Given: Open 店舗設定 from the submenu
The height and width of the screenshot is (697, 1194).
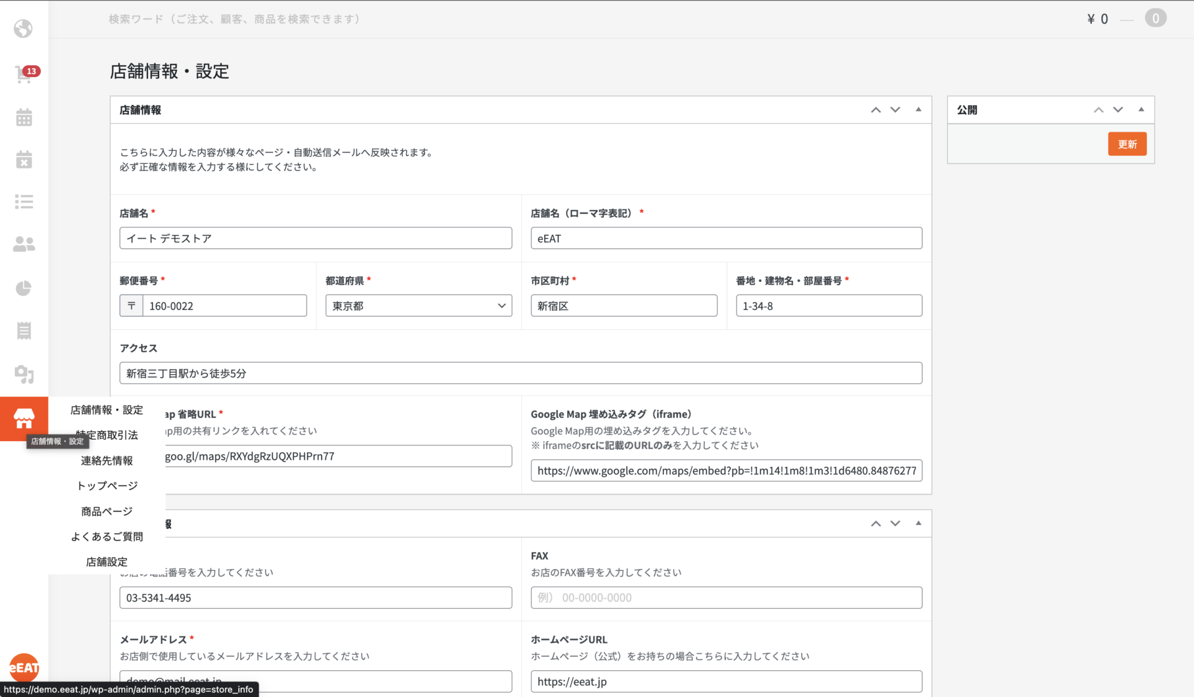Looking at the screenshot, I should [x=107, y=562].
